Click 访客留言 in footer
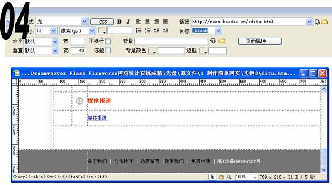The height and width of the screenshot is (185, 332). click(150, 161)
